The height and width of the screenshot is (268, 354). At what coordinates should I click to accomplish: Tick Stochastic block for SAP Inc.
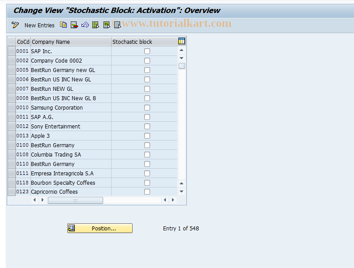click(147, 51)
